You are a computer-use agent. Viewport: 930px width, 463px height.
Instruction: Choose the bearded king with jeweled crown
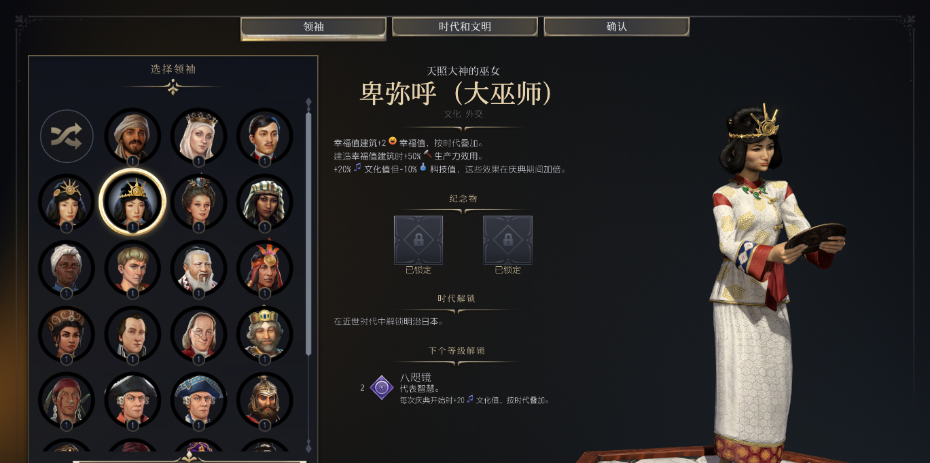[264, 334]
